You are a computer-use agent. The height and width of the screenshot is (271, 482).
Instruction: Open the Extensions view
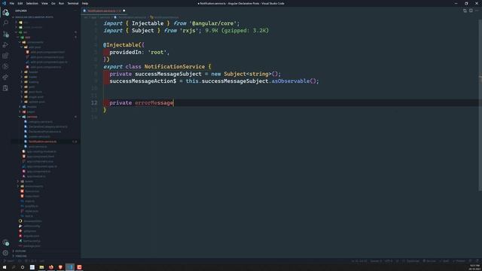coord(5,56)
